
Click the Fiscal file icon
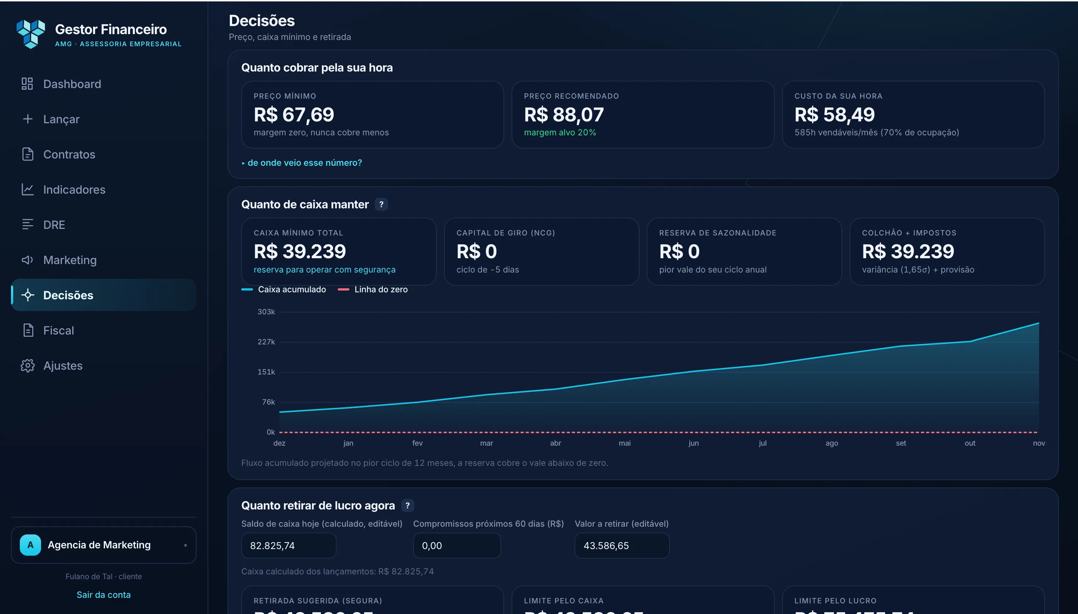pos(27,330)
